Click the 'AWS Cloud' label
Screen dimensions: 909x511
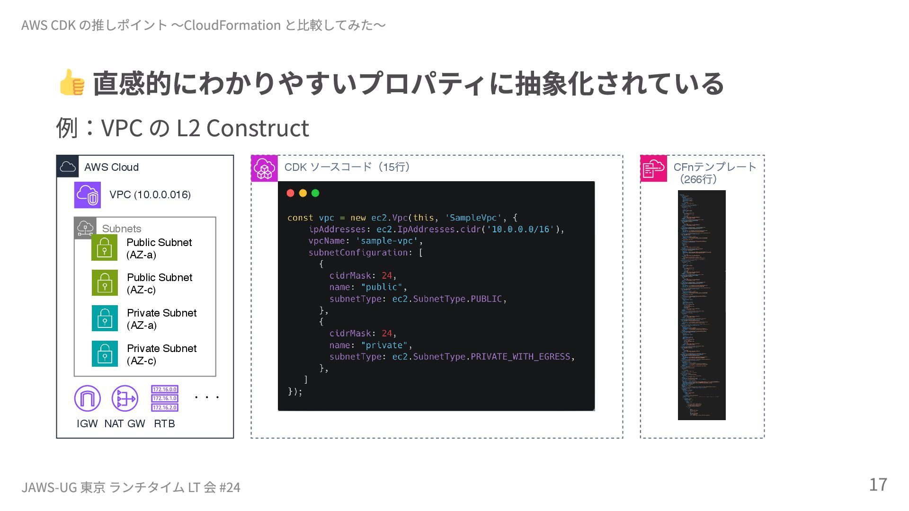[111, 167]
